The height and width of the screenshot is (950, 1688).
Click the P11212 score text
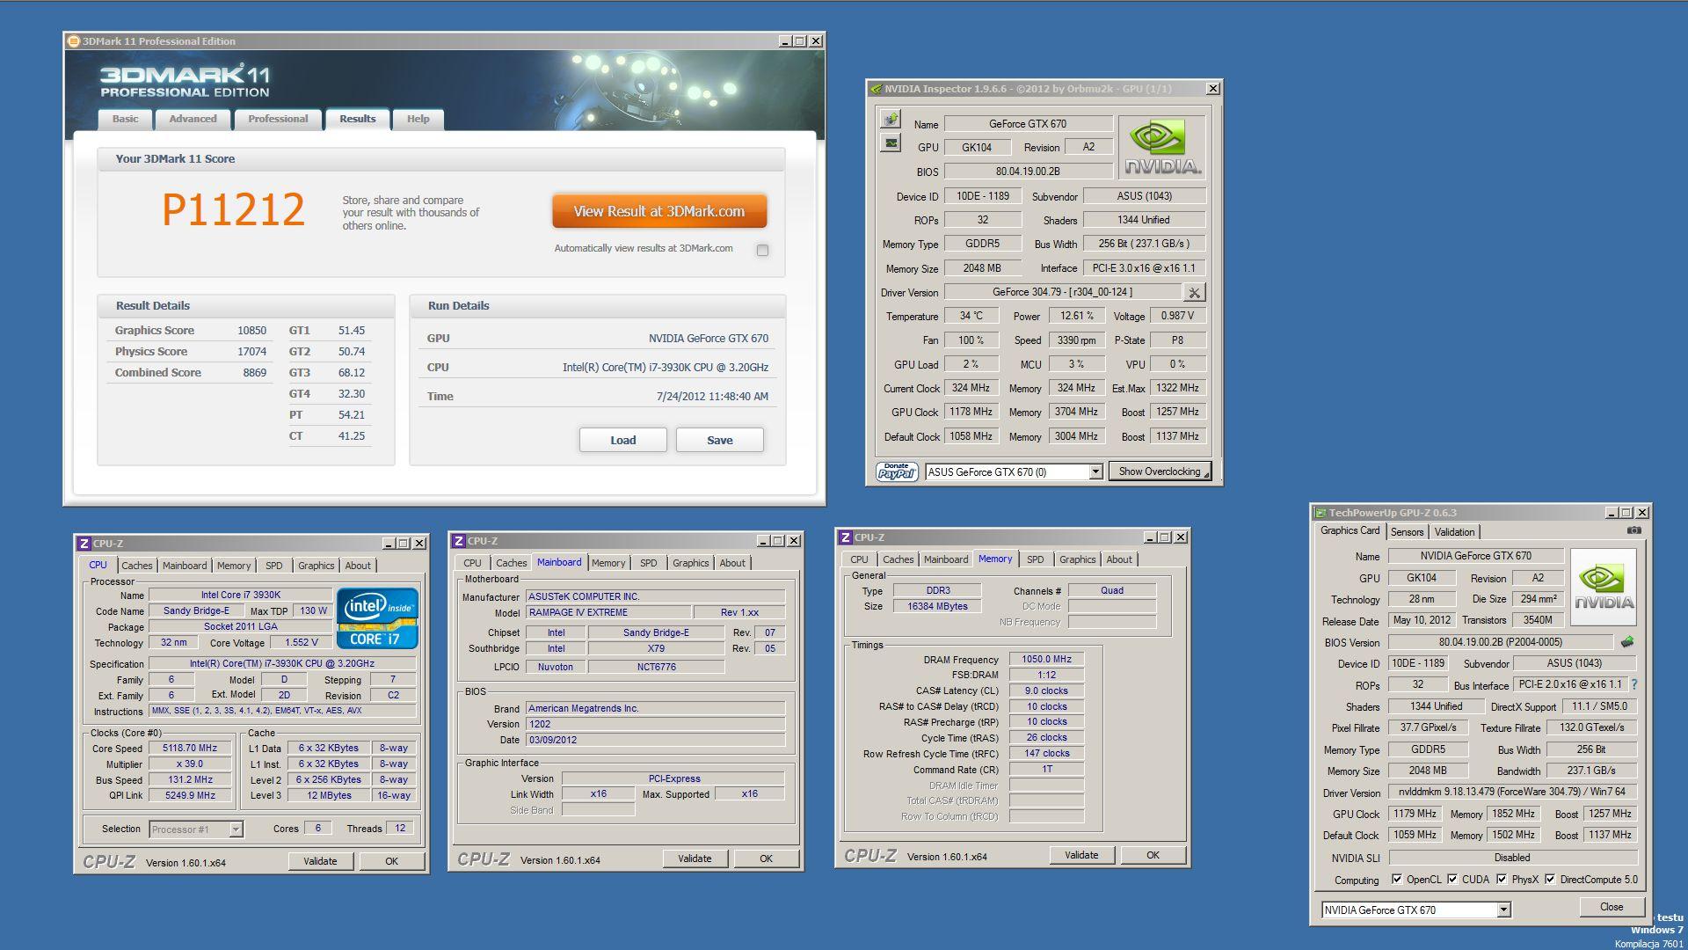(233, 210)
